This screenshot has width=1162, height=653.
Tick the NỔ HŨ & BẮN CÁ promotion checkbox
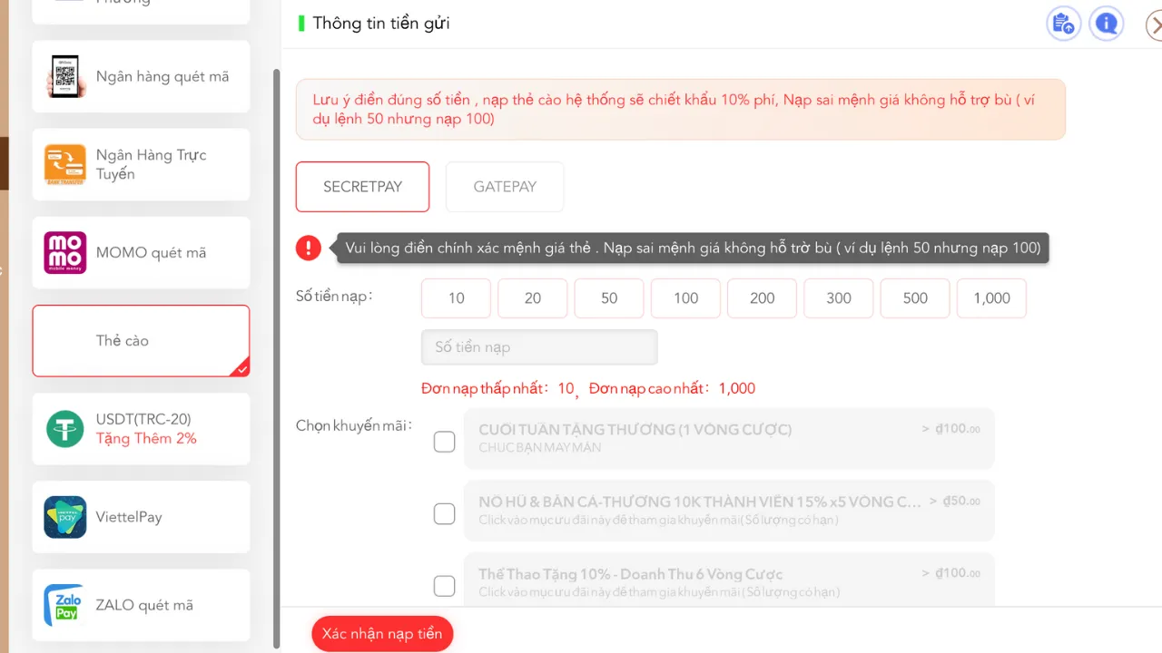pos(444,514)
